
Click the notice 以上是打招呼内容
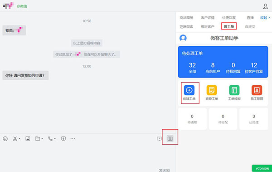(87, 43)
